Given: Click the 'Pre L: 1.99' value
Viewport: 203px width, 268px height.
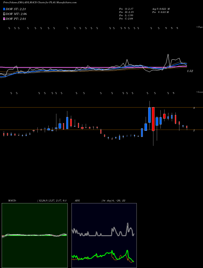Looking at the screenshot, I should [x=126, y=15].
